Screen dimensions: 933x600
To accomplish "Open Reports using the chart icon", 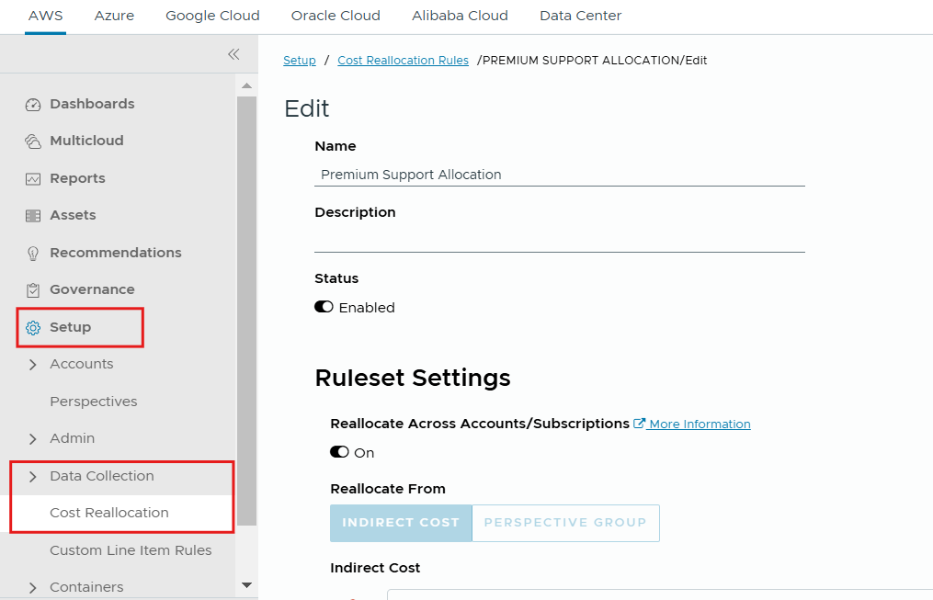I will (x=33, y=179).
